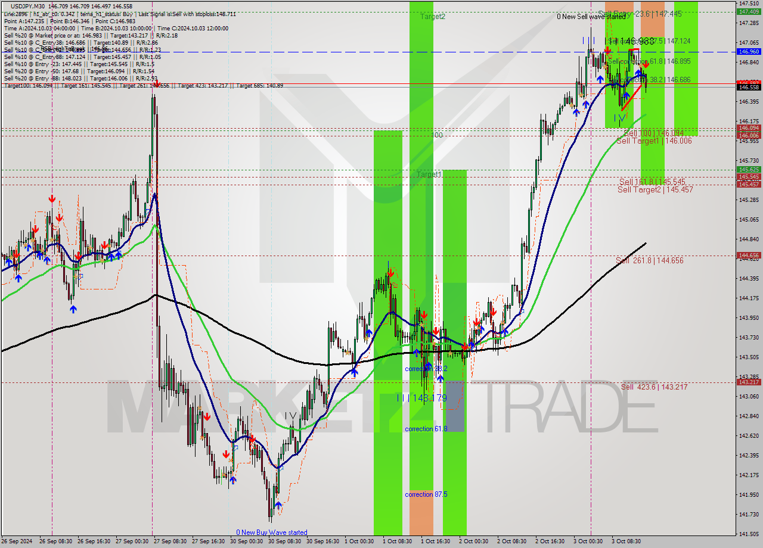
Task: Click the 141.950 price scale value
Action: click(x=749, y=495)
